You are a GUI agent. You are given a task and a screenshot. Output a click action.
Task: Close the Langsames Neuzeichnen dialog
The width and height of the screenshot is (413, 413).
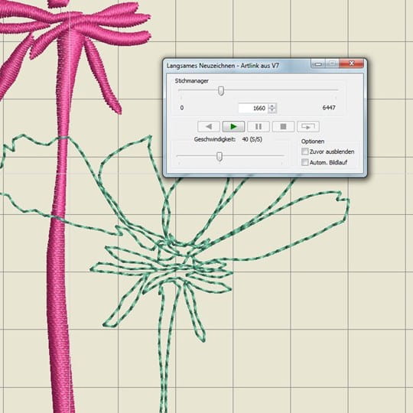[351, 63]
